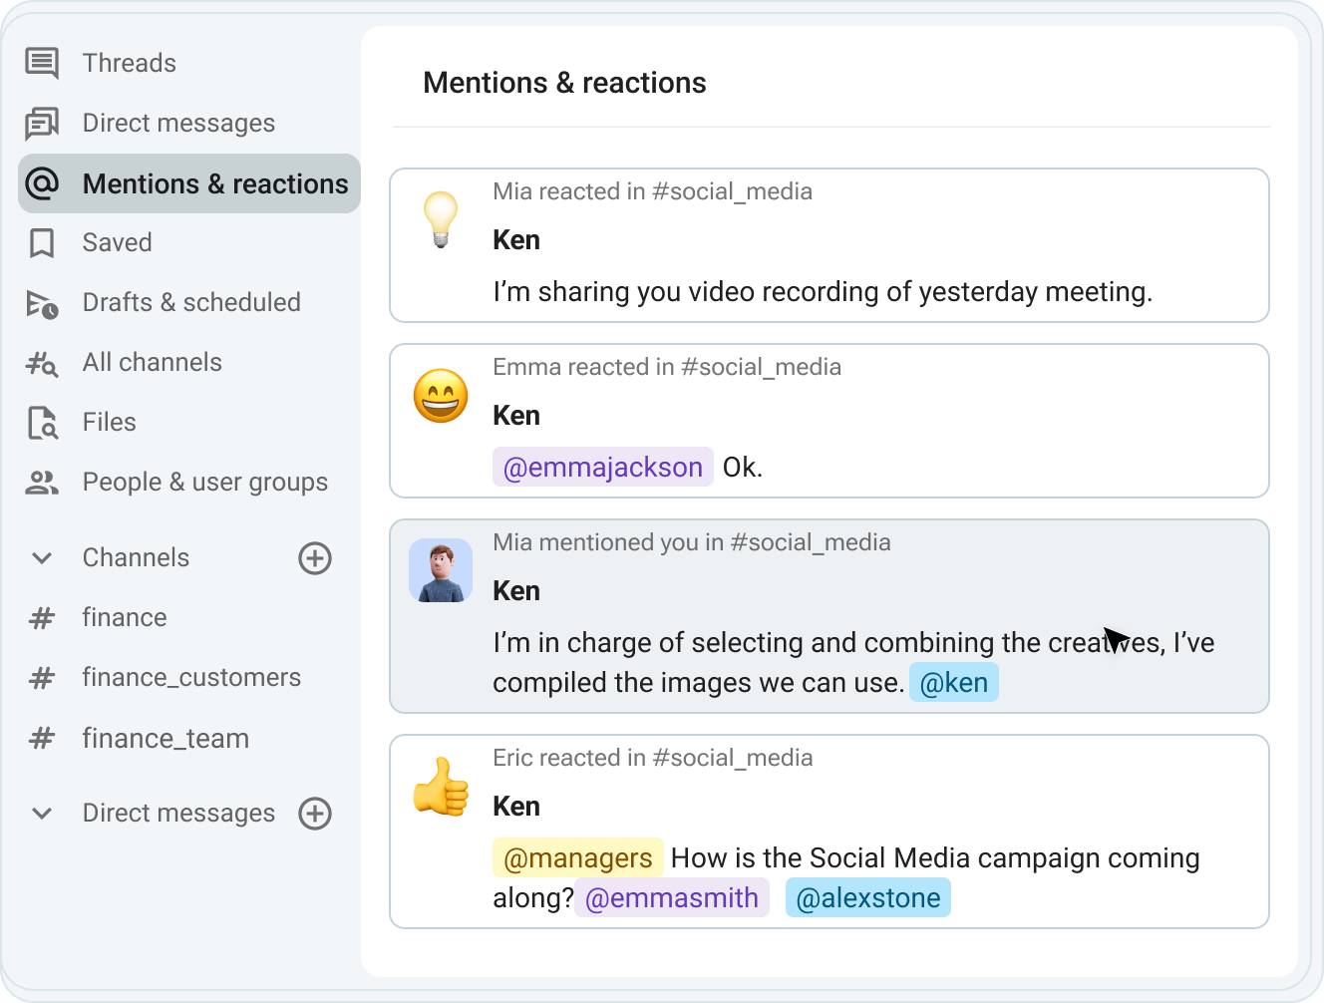Click the hash icon beside finance
The width and height of the screenshot is (1324, 1003).
pos(42,618)
